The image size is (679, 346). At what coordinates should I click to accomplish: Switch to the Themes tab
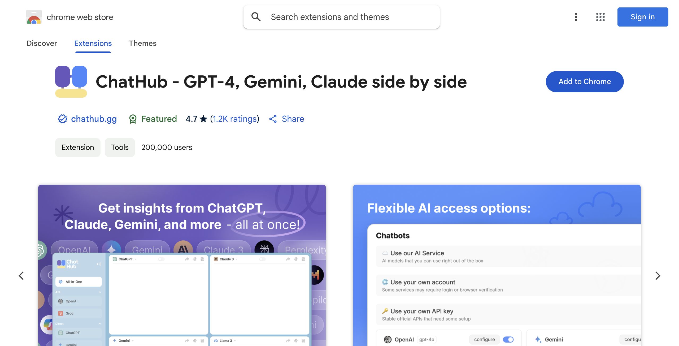click(x=143, y=43)
